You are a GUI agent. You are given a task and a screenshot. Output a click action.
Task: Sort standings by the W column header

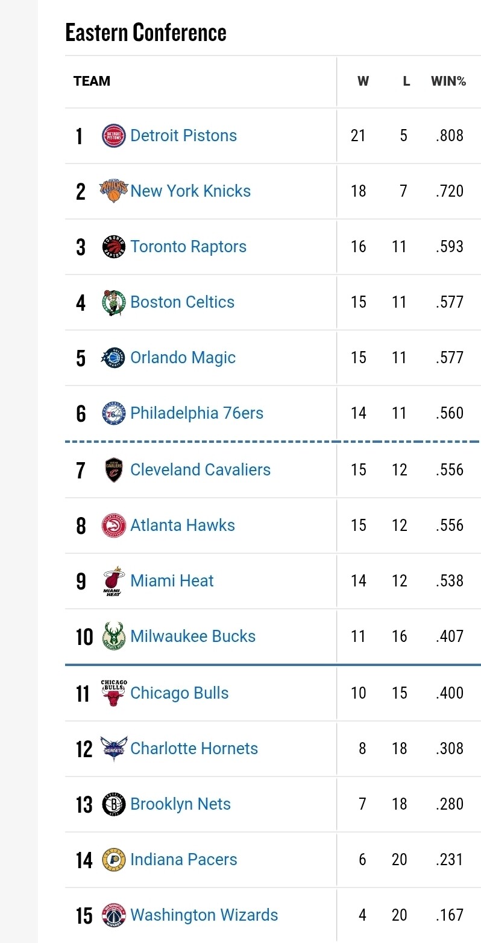coord(363,81)
